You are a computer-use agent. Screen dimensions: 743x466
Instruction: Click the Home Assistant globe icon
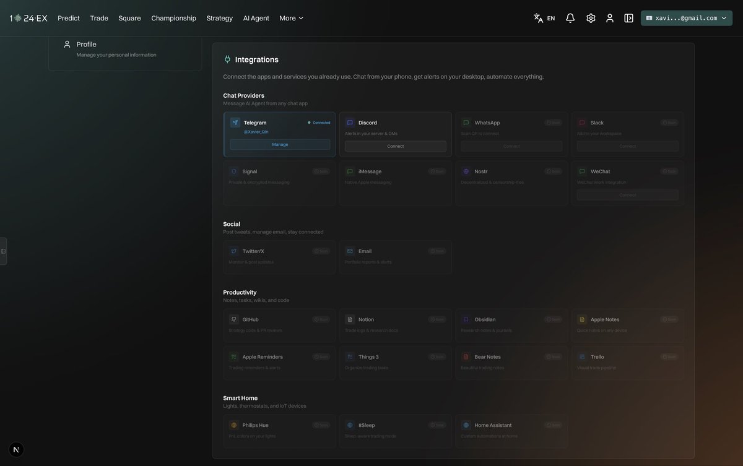pos(466,425)
